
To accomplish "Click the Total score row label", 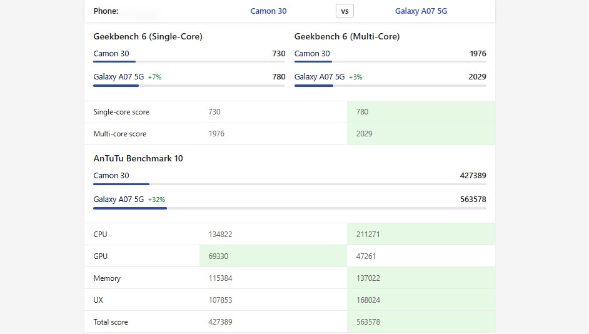I will pyautogui.click(x=111, y=322).
